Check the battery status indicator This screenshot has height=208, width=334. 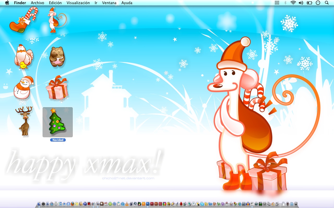pos(309,3)
